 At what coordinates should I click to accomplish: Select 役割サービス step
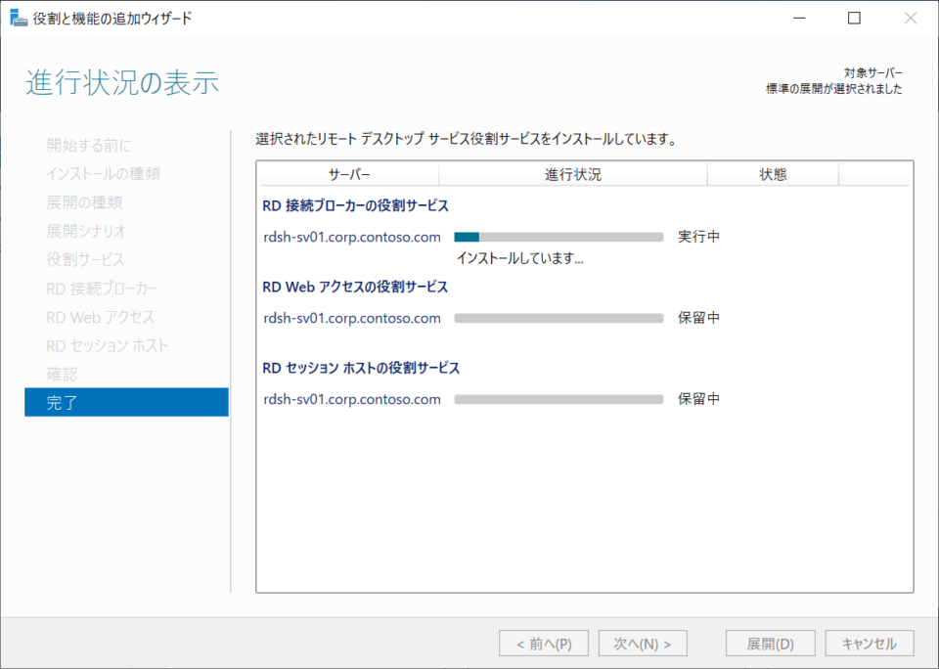pyautogui.click(x=86, y=259)
